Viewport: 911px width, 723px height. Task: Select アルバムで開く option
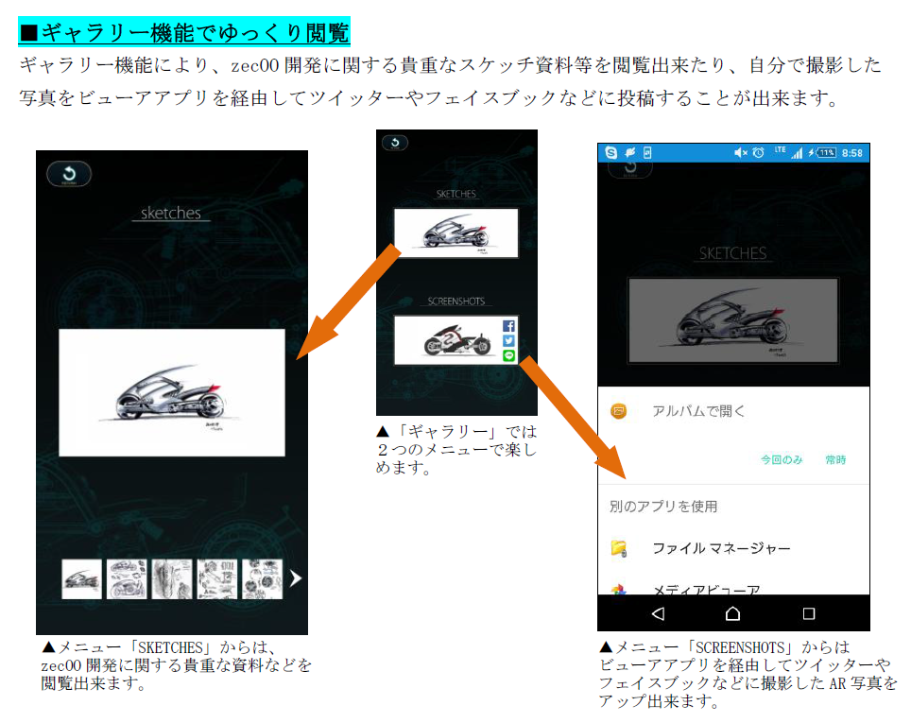point(698,411)
